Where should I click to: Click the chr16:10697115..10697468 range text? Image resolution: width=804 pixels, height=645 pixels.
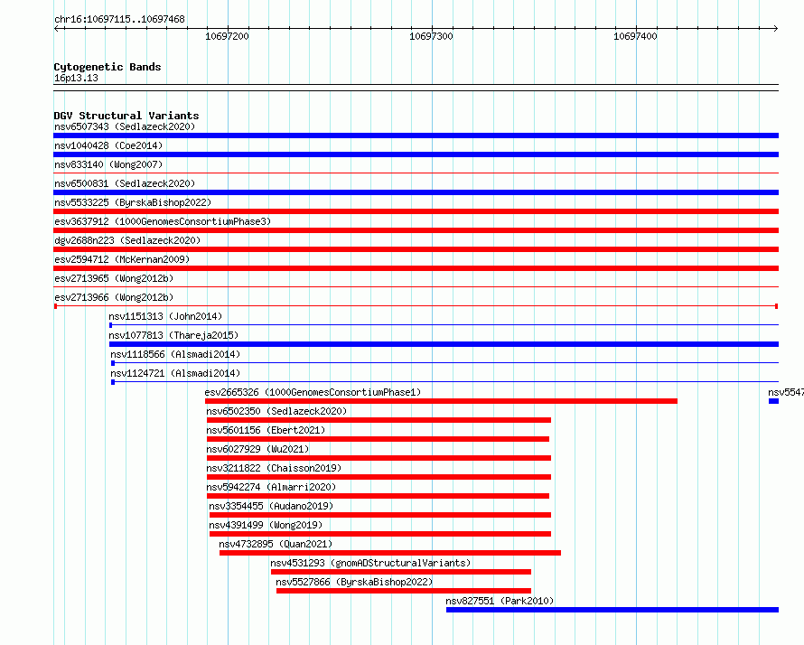click(x=119, y=19)
